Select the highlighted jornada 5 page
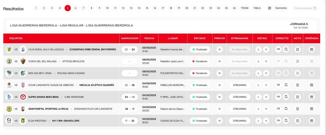The image size is (326, 135). point(68,8)
